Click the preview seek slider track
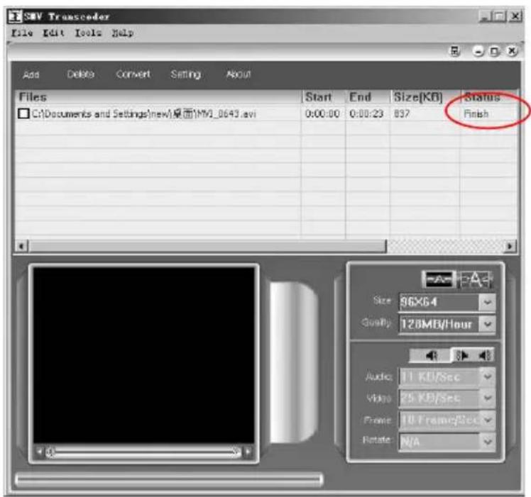The height and width of the screenshot is (497, 531). coord(144,452)
